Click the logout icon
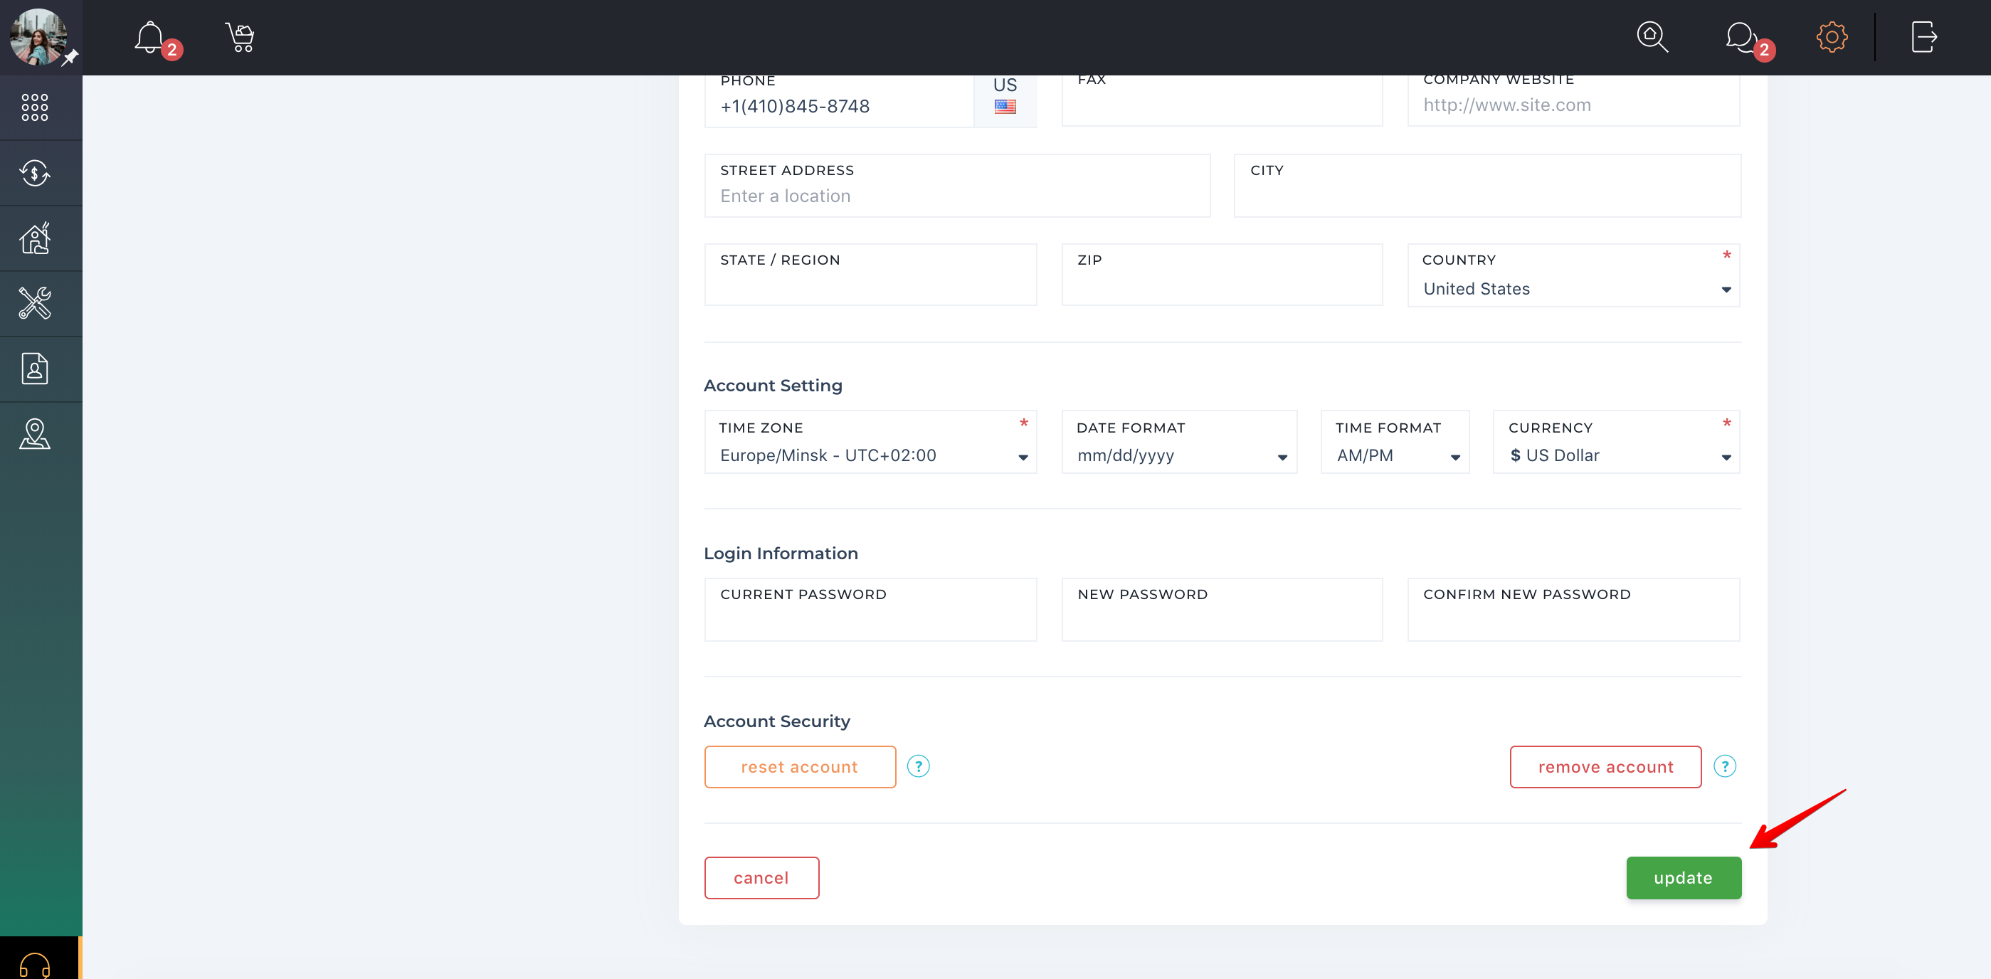Image resolution: width=1991 pixels, height=979 pixels. [x=1924, y=37]
